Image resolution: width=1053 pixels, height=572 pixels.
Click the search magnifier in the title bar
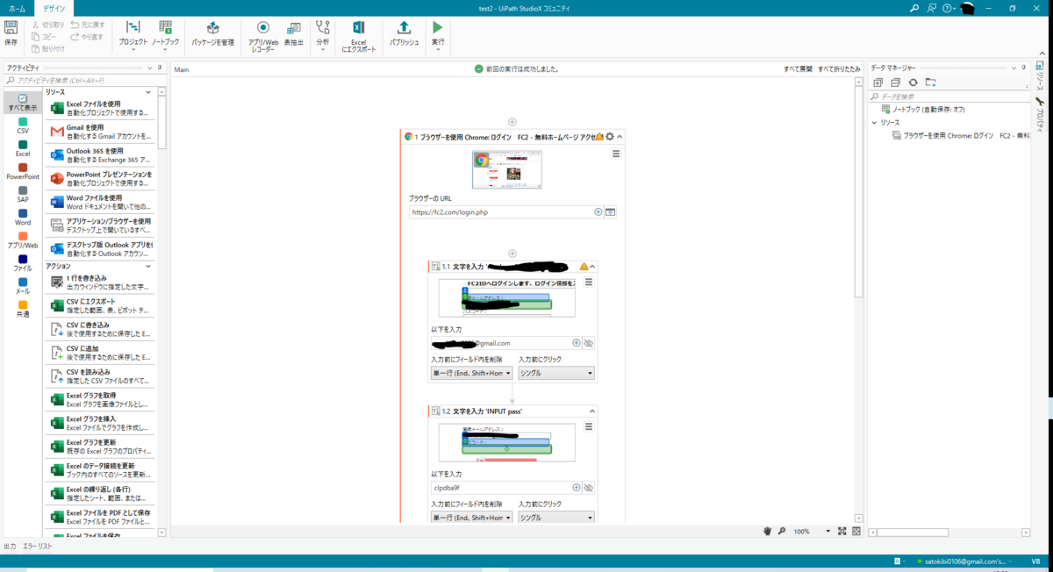[914, 8]
